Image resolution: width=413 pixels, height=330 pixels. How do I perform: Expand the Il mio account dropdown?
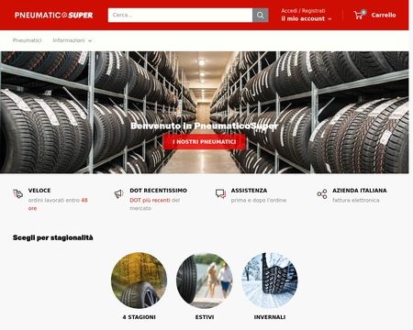[x=307, y=19]
